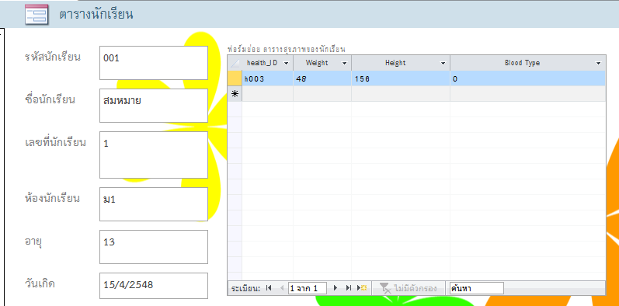Select the h003 row selector
The width and height of the screenshot is (619, 306).
point(235,78)
